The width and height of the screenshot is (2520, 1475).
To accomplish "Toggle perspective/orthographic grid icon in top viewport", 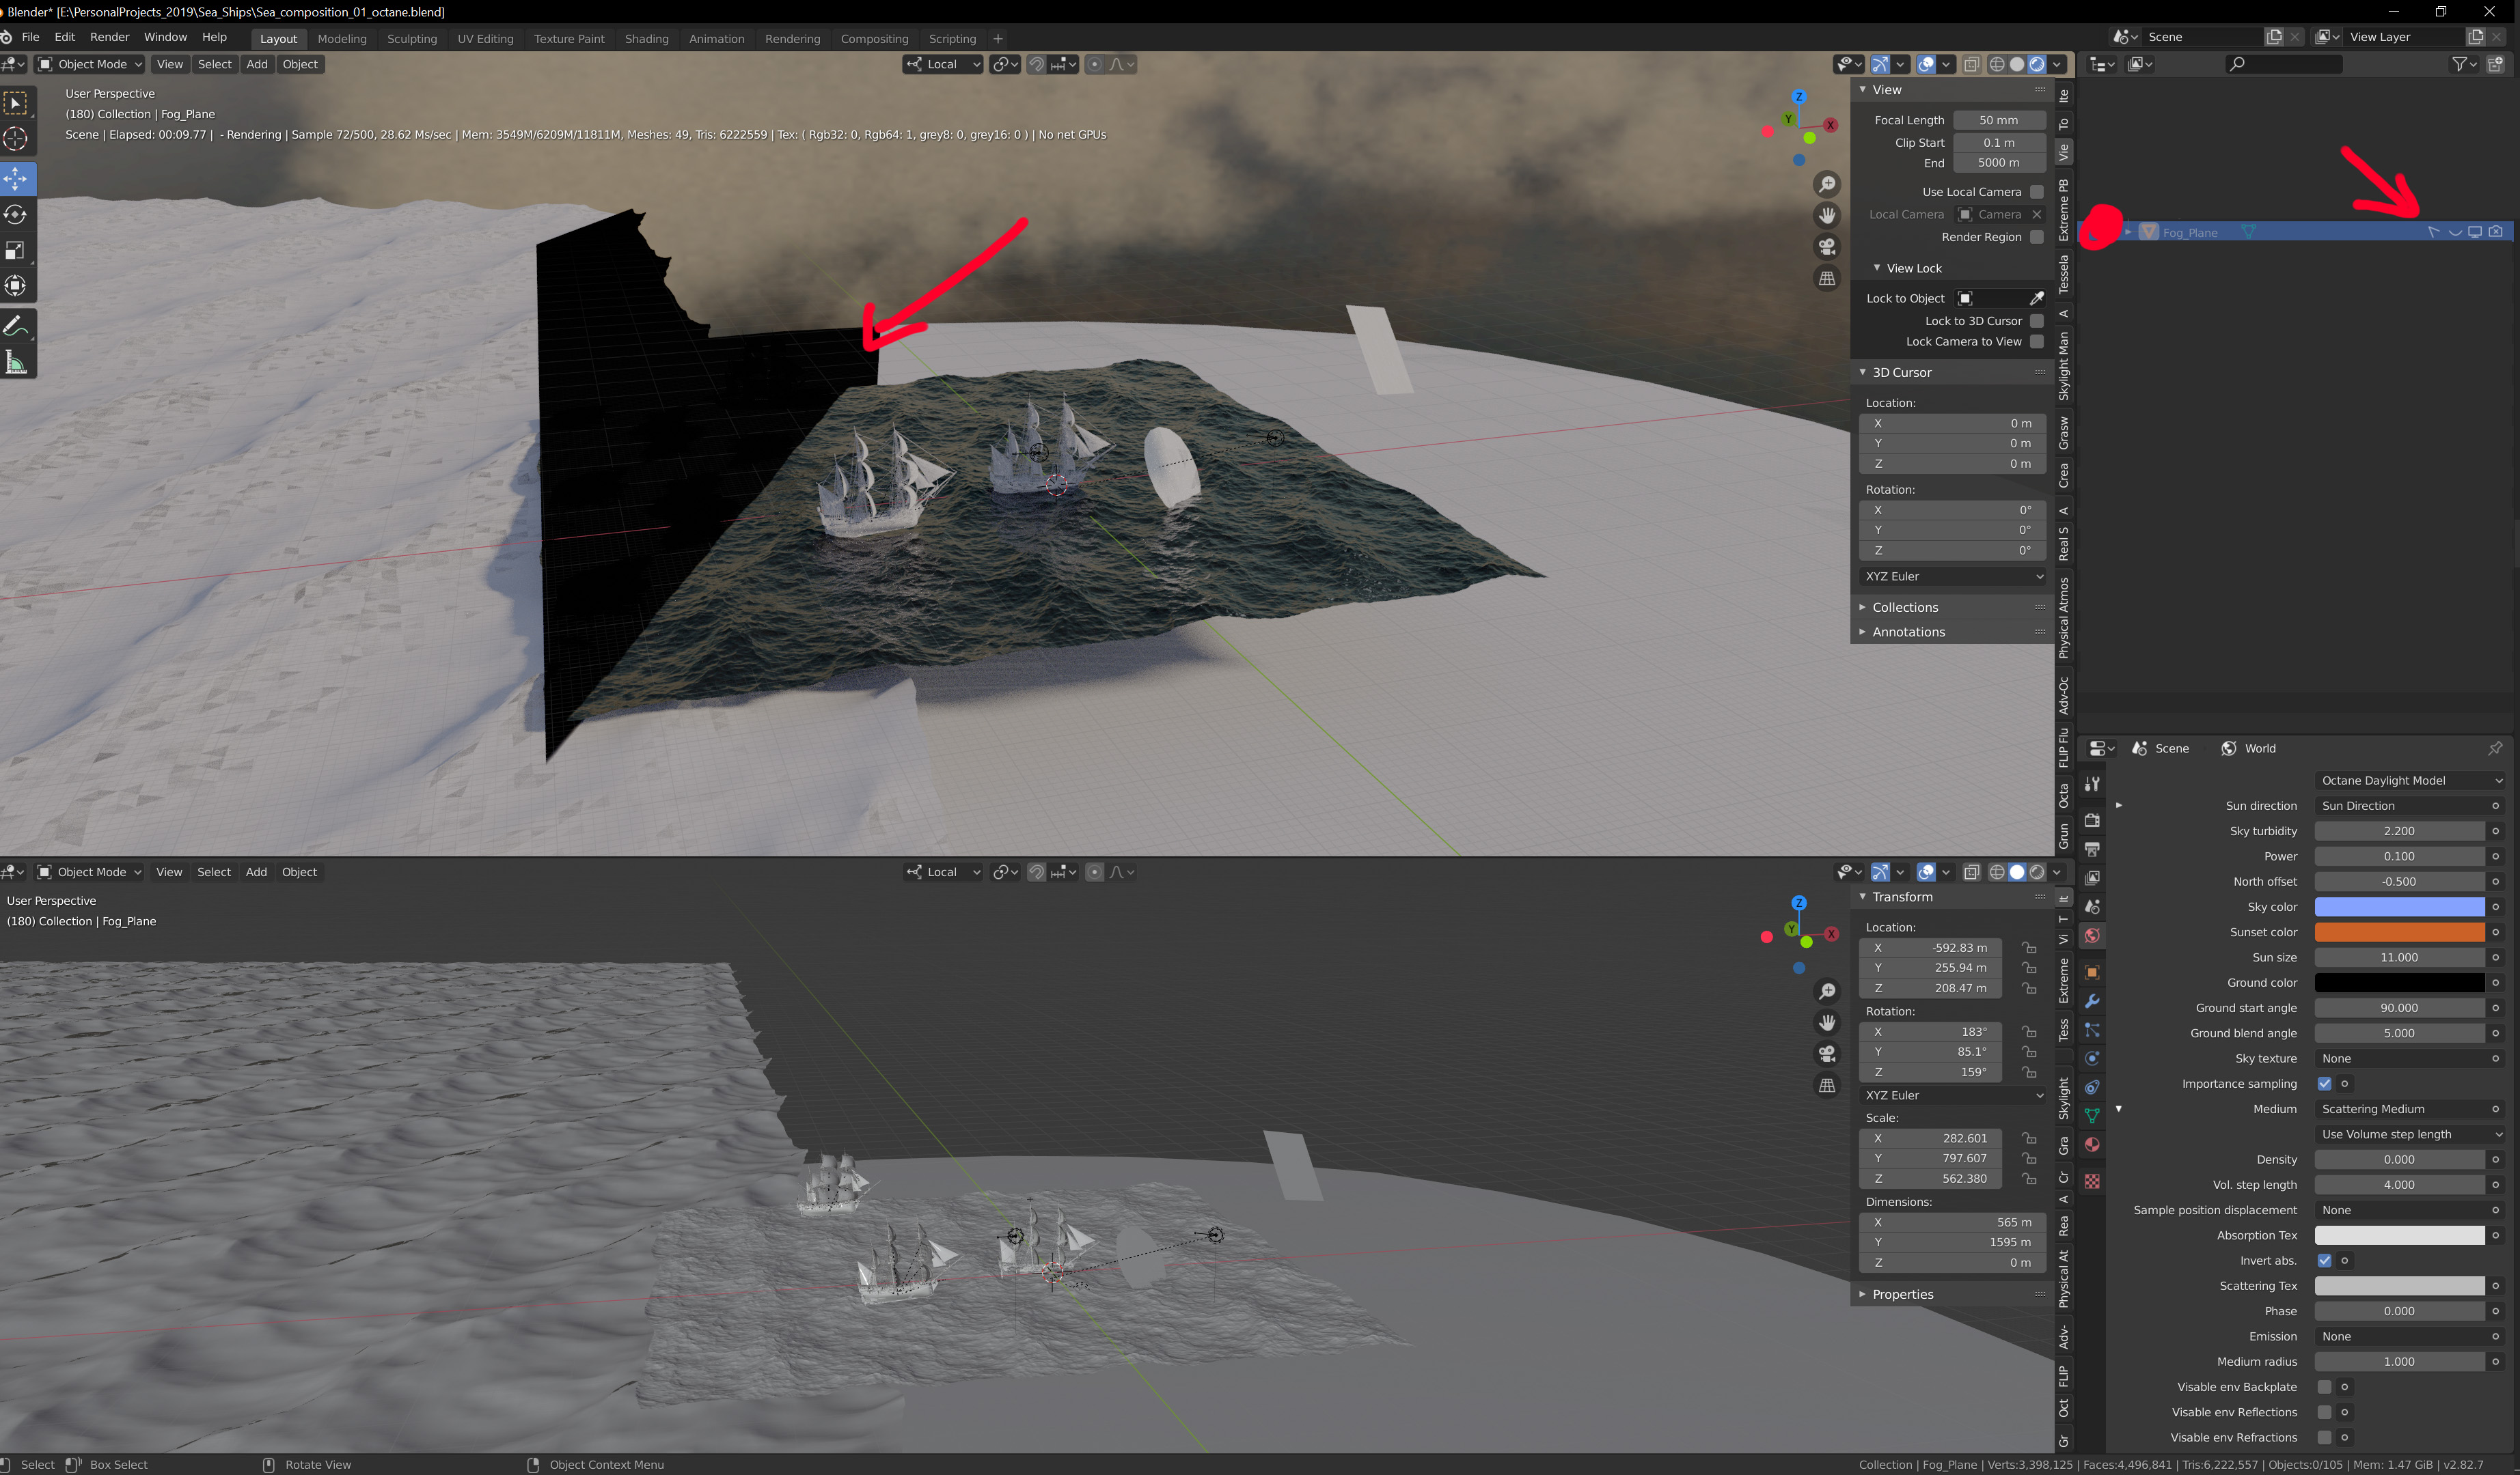I will (x=1826, y=279).
